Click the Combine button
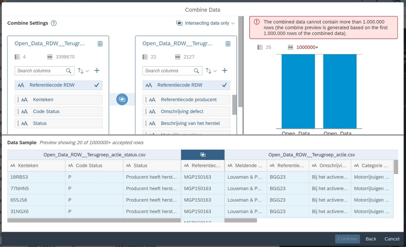Screen dimensions: 406x247 coord(347,239)
